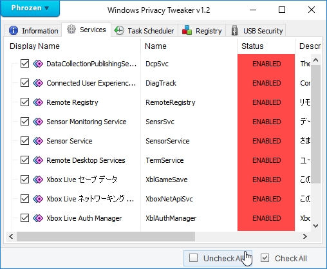Click the Check All button
Image resolution: width=327 pixels, height=269 pixels.
coord(284,258)
